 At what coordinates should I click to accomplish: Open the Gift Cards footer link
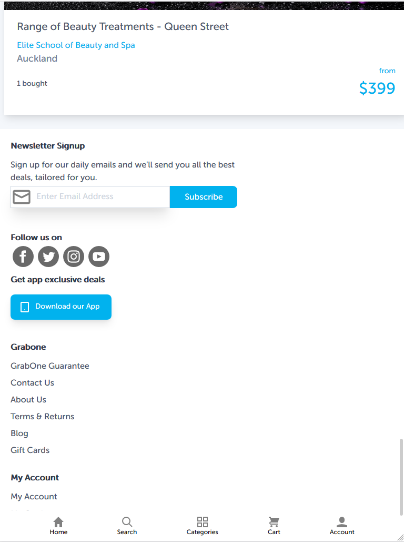pos(30,450)
